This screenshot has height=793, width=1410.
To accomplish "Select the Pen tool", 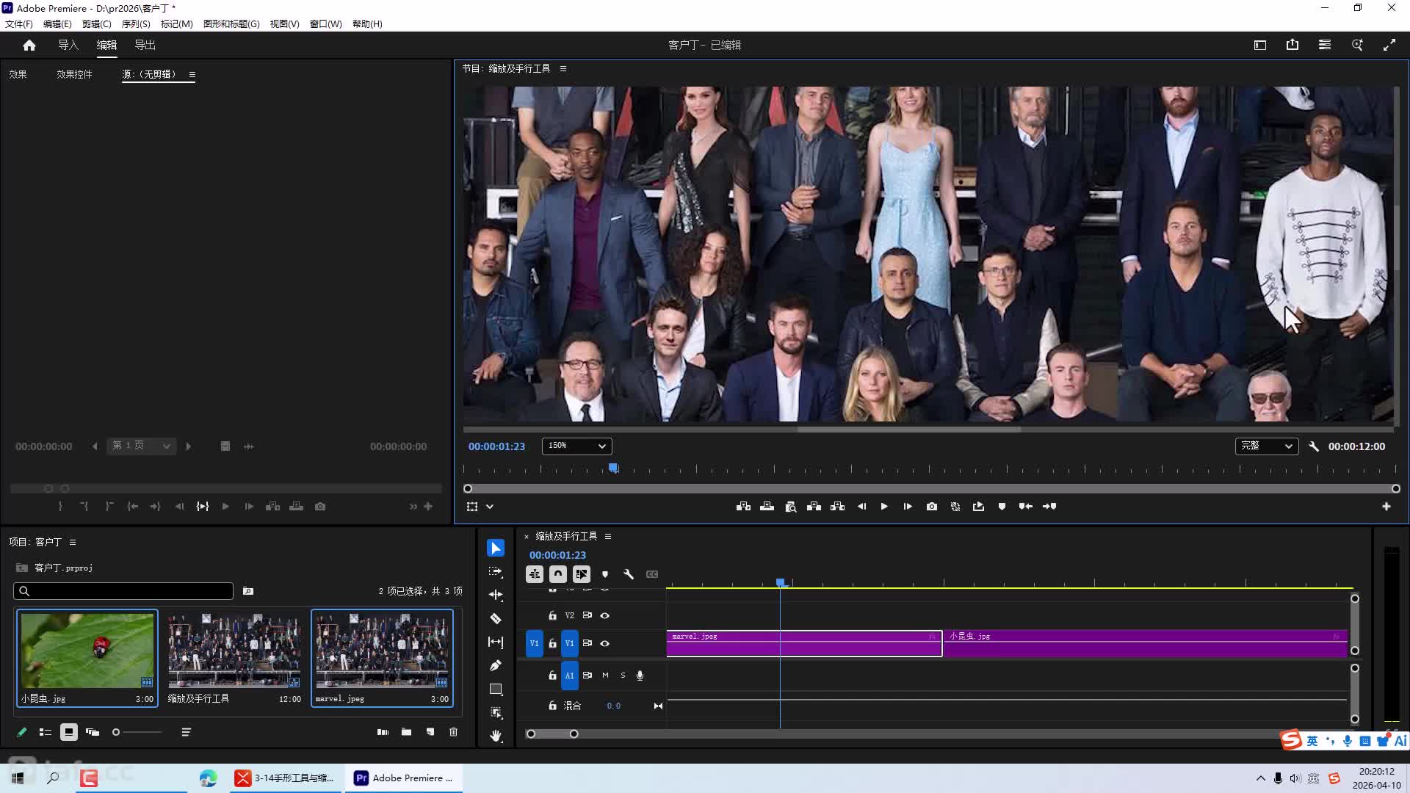I will [496, 665].
